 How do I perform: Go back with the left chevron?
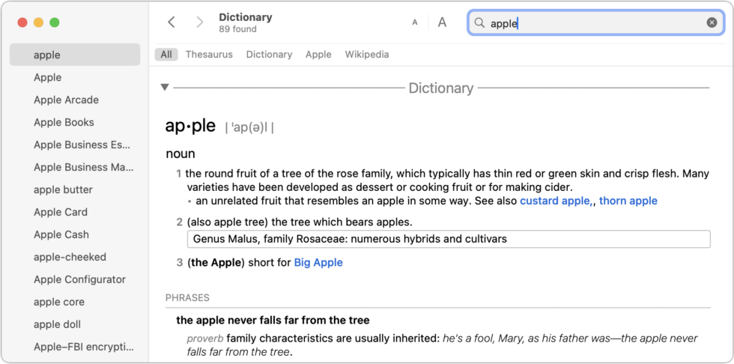172,22
